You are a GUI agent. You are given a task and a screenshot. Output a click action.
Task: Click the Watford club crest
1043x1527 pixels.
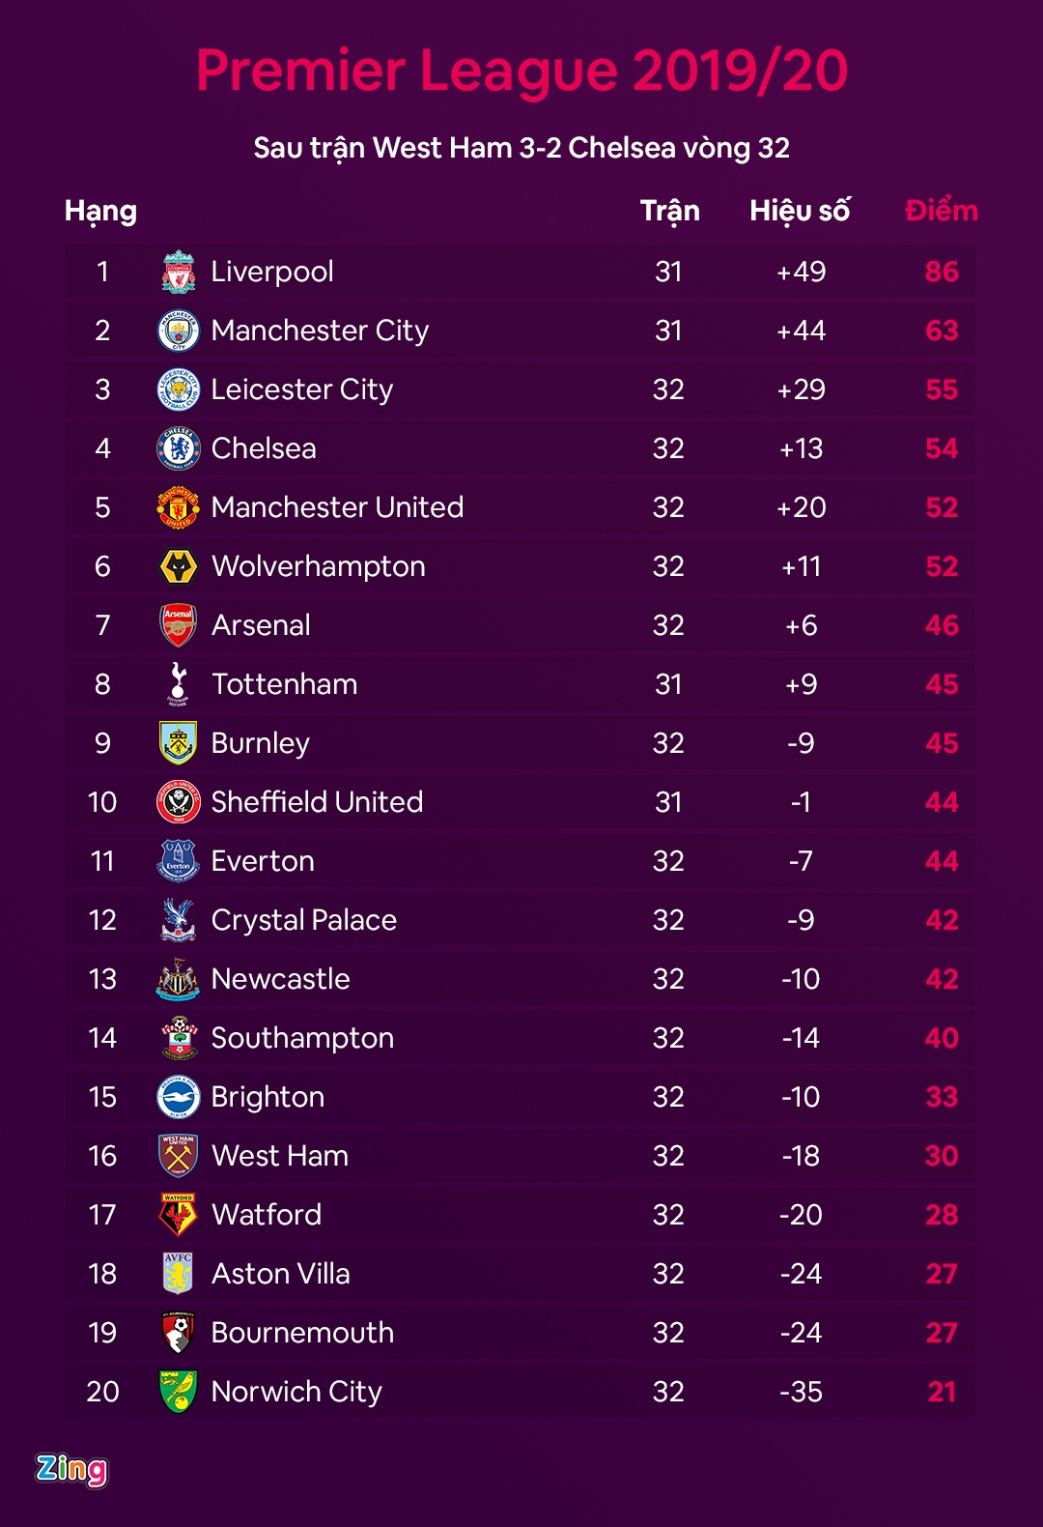179,1215
